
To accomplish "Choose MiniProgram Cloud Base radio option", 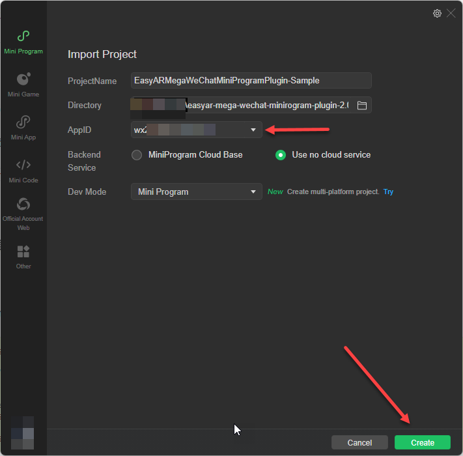I will tap(137, 155).
